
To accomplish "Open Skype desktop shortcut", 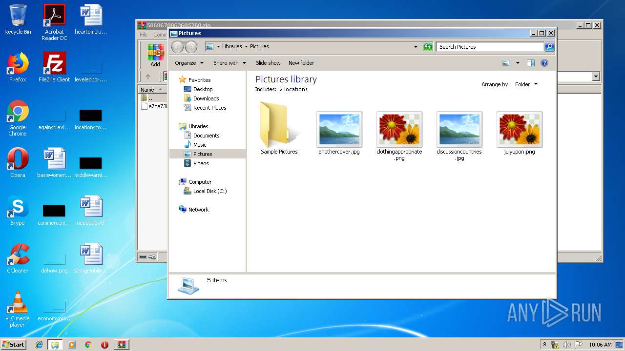I will click(x=18, y=211).
